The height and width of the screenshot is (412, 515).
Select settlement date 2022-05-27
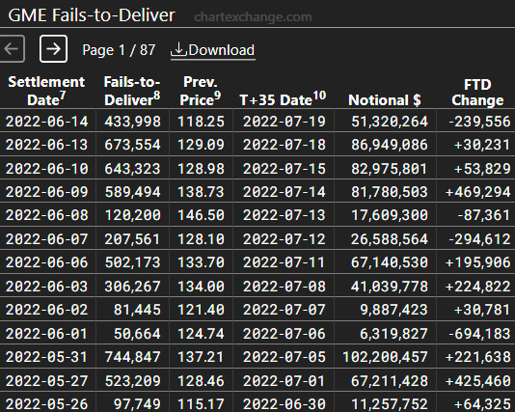point(47,381)
